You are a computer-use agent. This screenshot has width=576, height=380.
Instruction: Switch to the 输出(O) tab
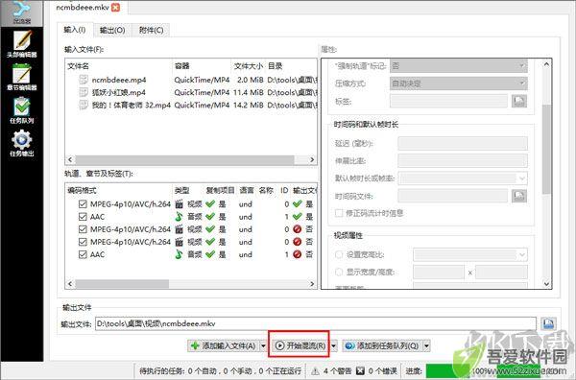112,30
